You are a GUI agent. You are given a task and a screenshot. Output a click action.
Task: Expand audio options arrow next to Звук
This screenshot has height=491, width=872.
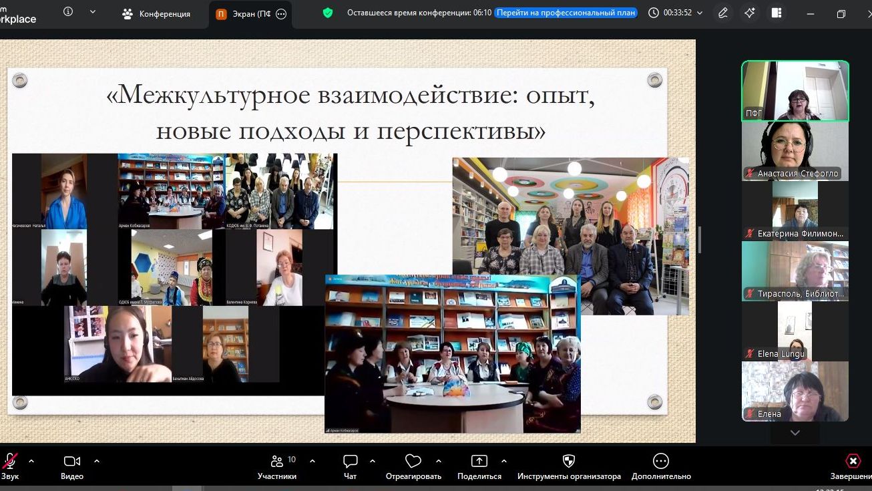click(31, 461)
